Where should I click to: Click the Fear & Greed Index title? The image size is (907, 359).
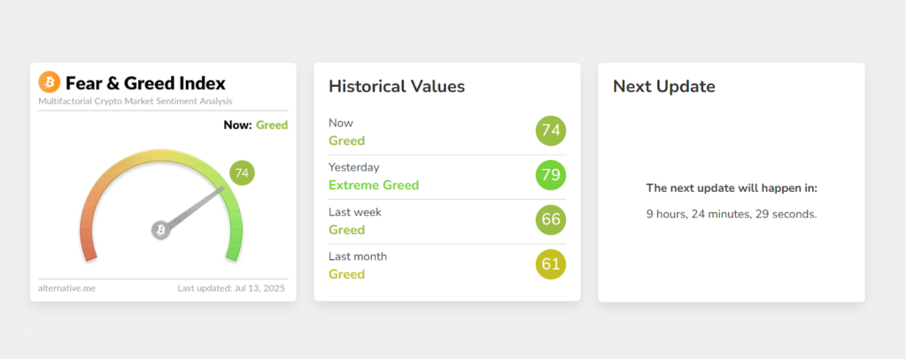[x=145, y=83]
